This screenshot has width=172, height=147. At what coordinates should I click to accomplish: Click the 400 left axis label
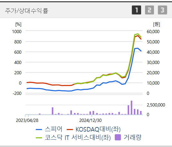click(18, 62)
